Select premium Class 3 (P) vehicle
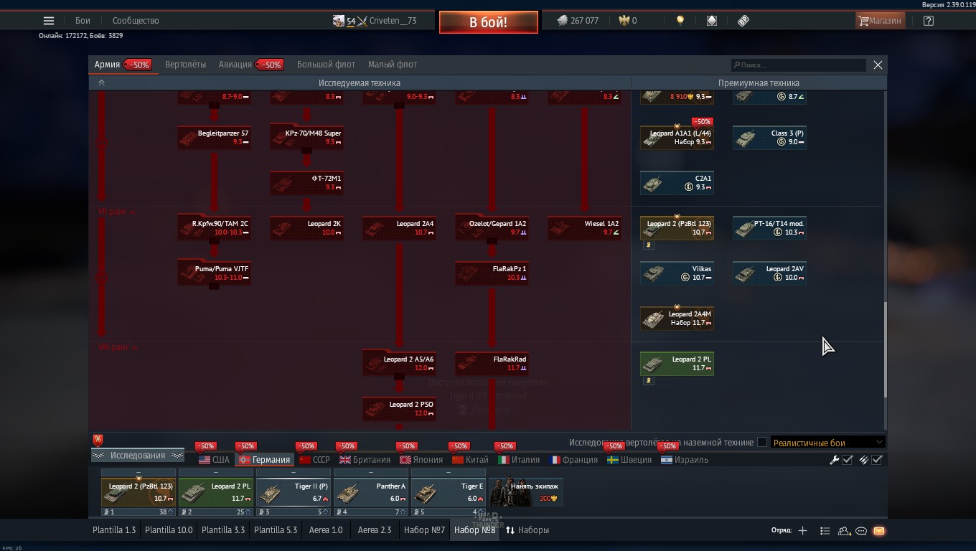Viewport: 976px width, 551px height. [x=769, y=138]
